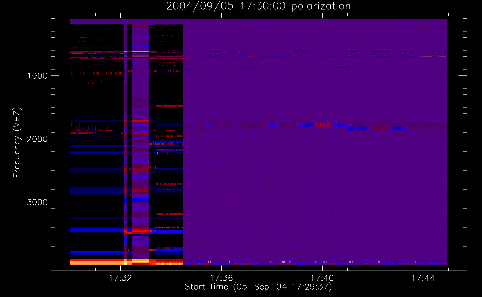Screen dimensions: 482x297
Task: Click the "1000" frequency tick label
Action: (37, 76)
